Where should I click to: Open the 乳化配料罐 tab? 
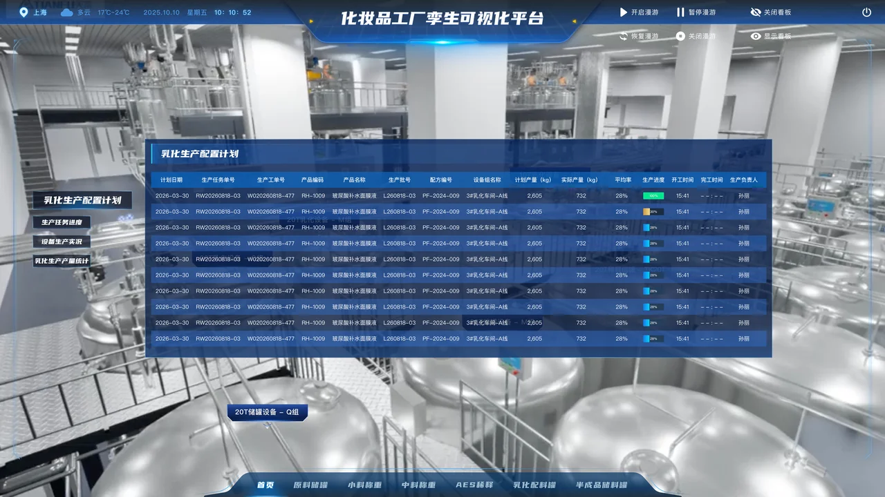click(534, 485)
